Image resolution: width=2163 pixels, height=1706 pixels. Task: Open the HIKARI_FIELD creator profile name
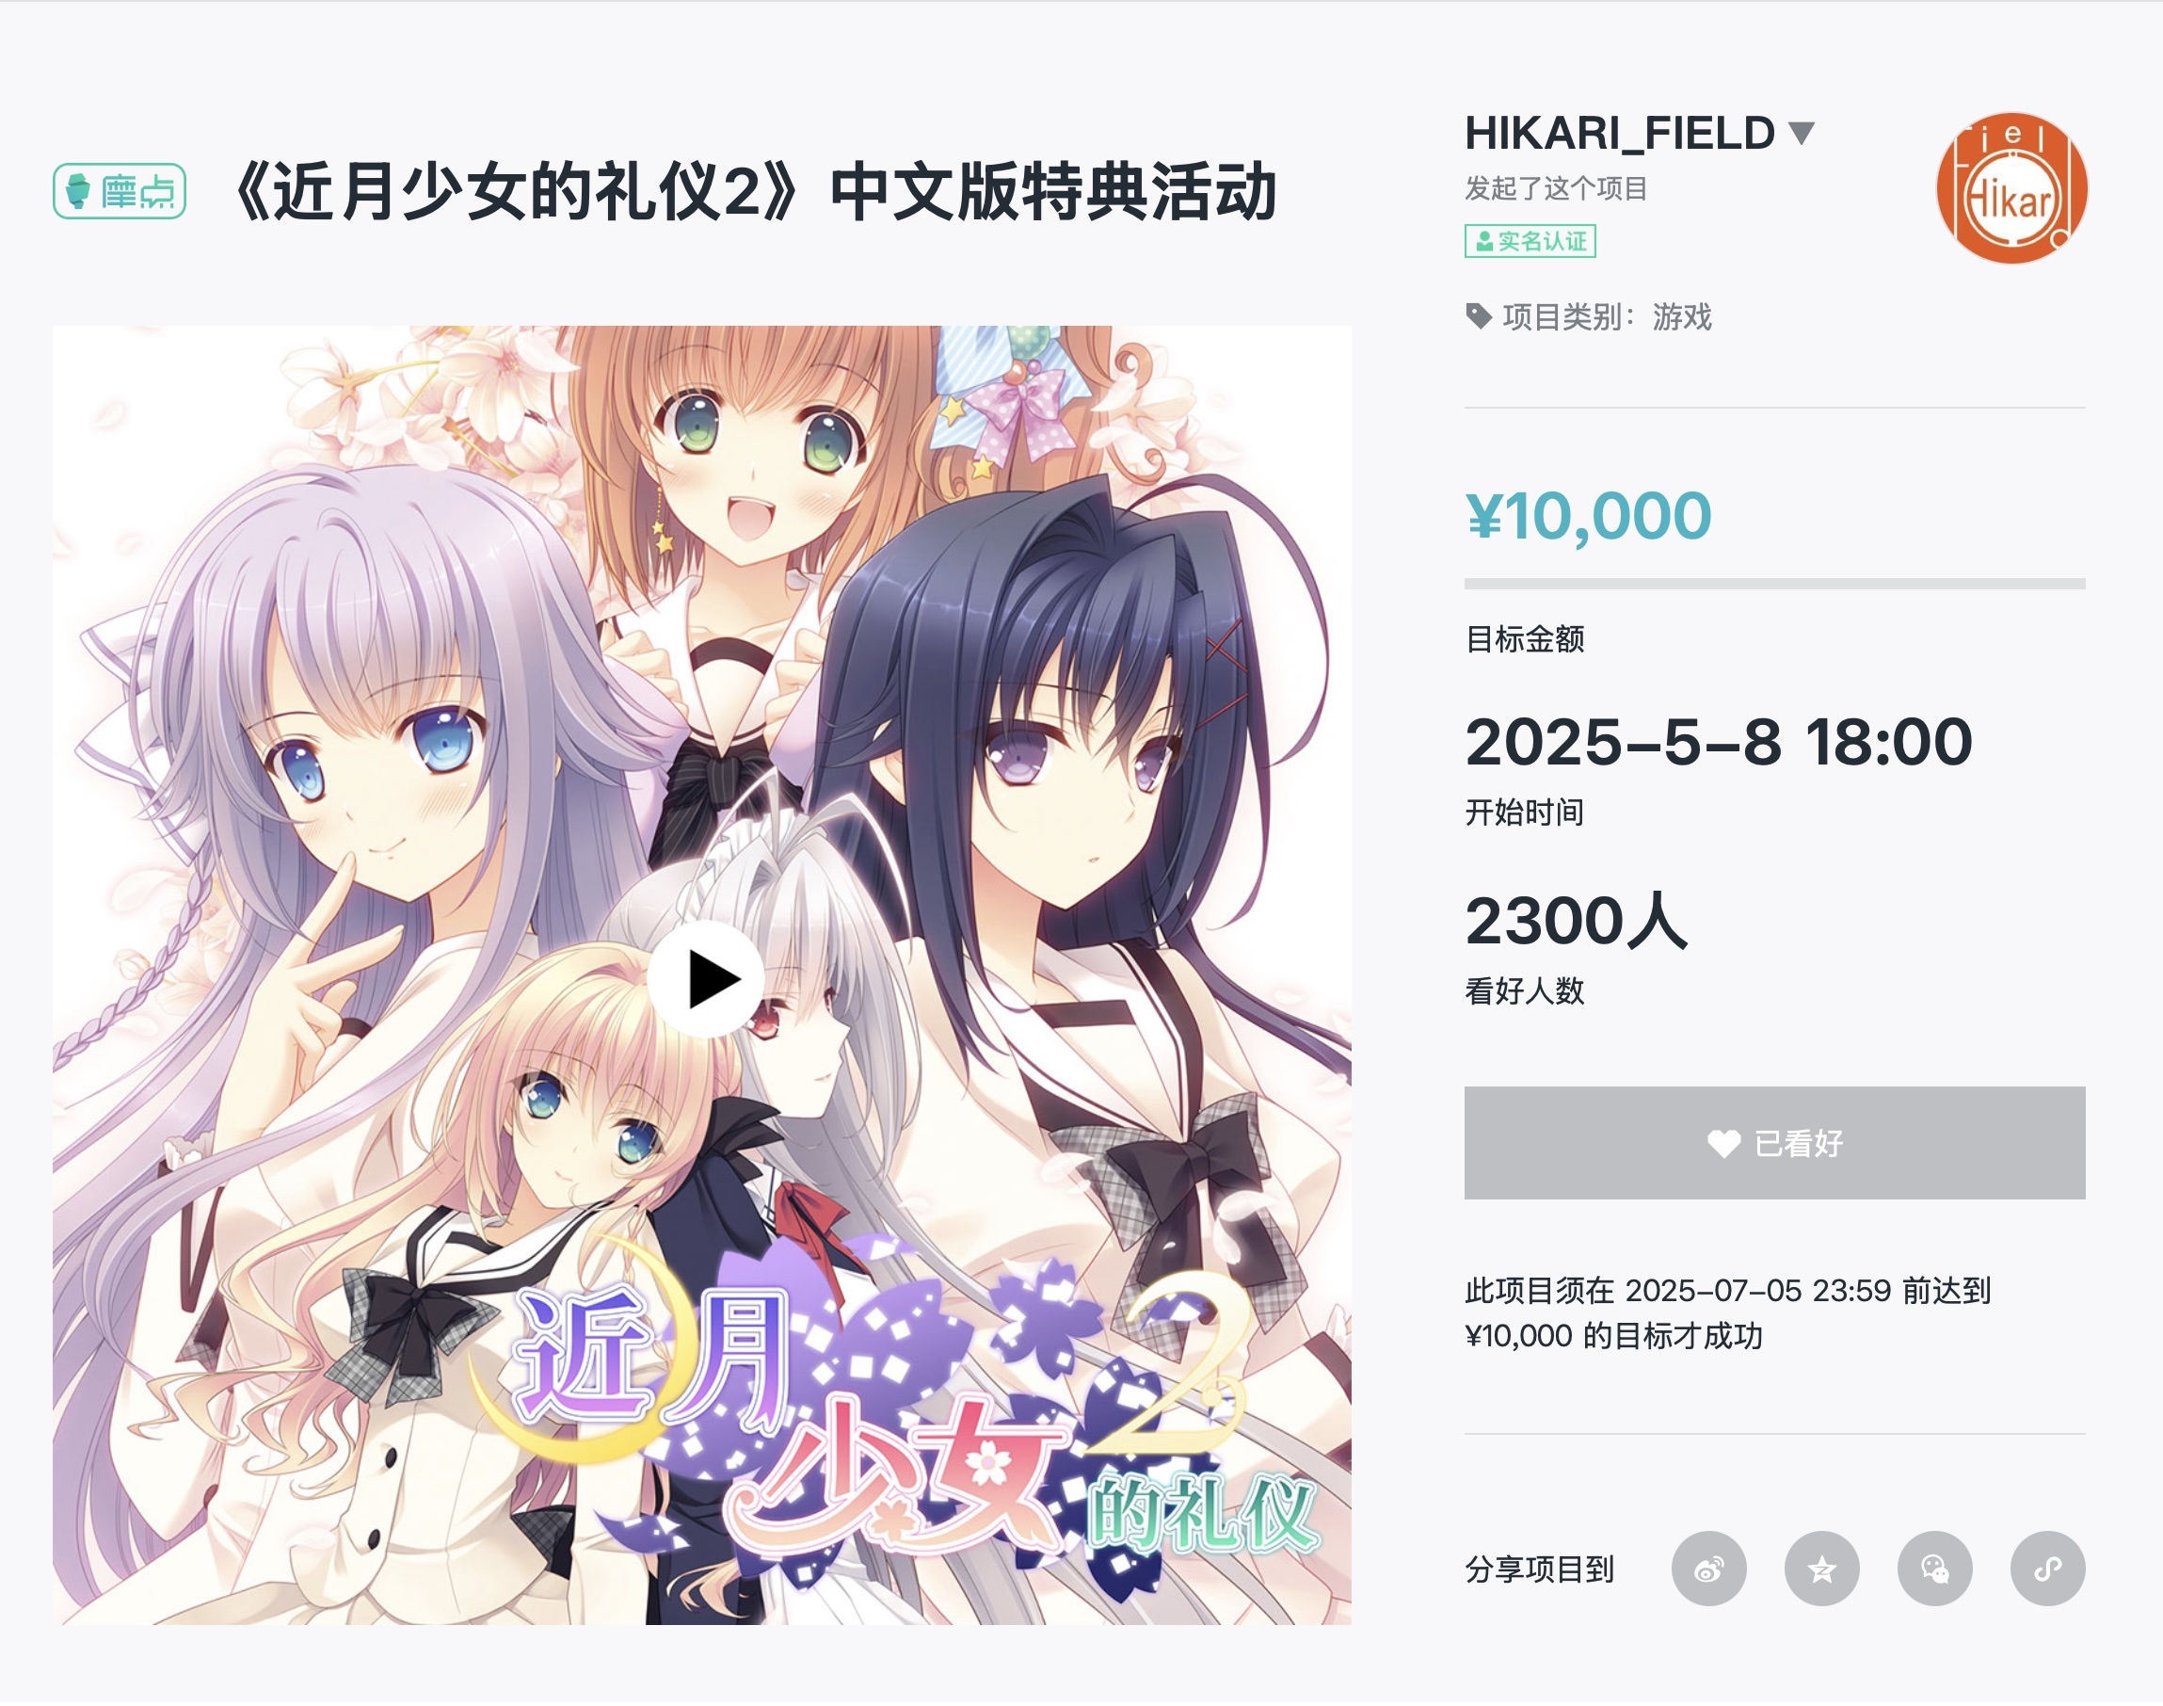1620,133
